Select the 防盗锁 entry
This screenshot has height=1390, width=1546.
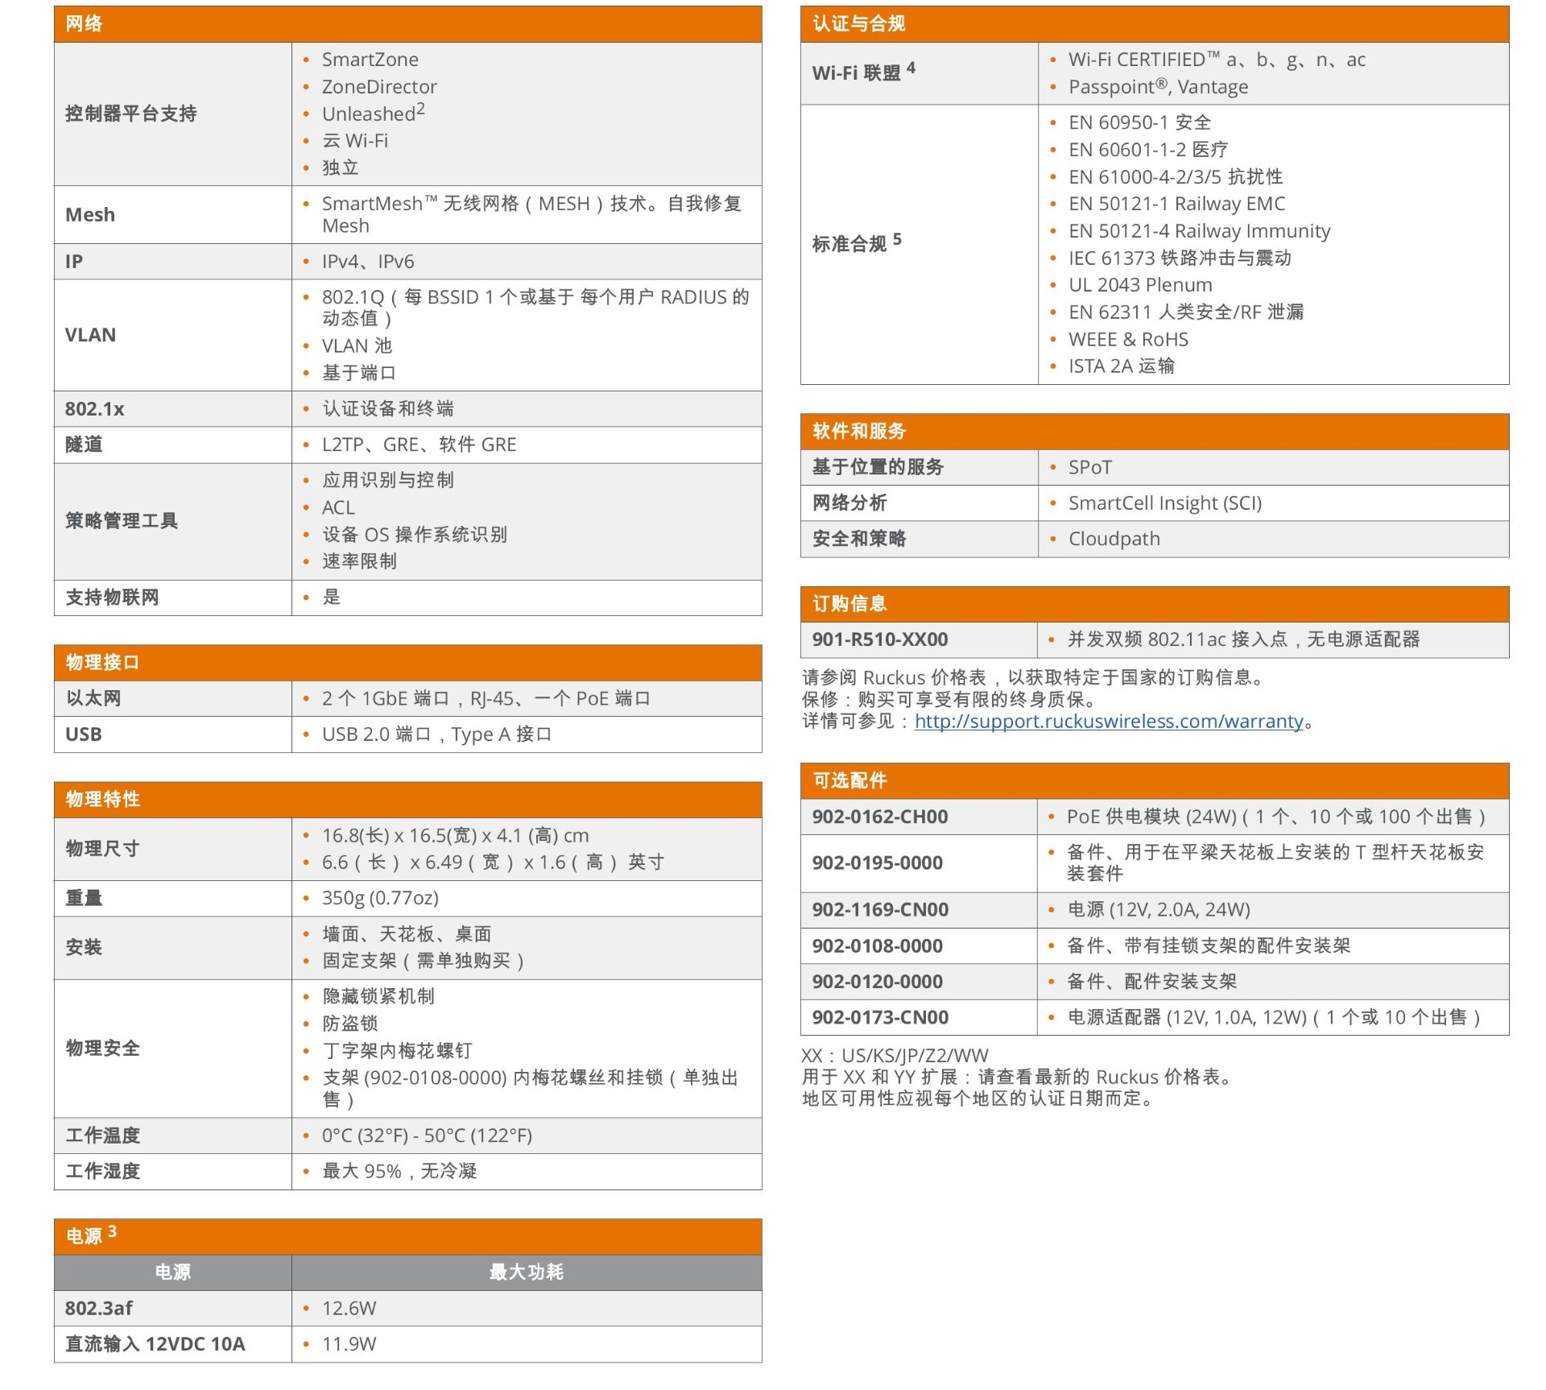[349, 1024]
